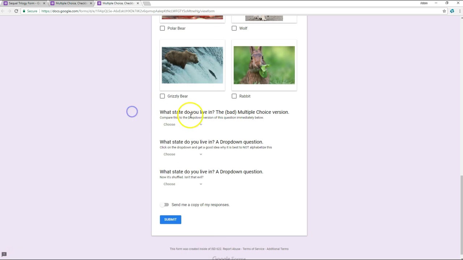
Task: Click 'This form was created inside of ISD 622' text
Action: point(195,249)
